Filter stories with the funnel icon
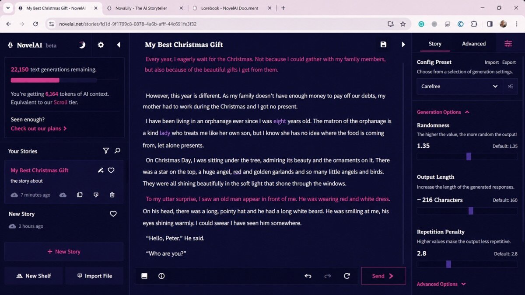 (106, 151)
